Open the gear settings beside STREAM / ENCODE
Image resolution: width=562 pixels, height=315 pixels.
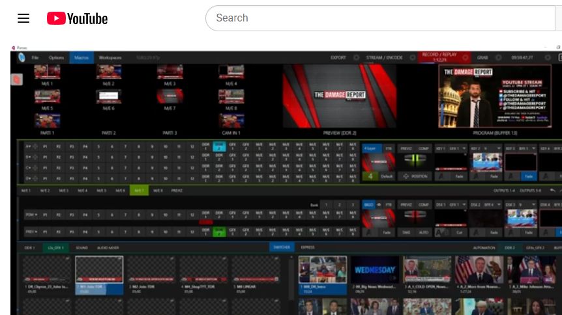click(x=413, y=58)
